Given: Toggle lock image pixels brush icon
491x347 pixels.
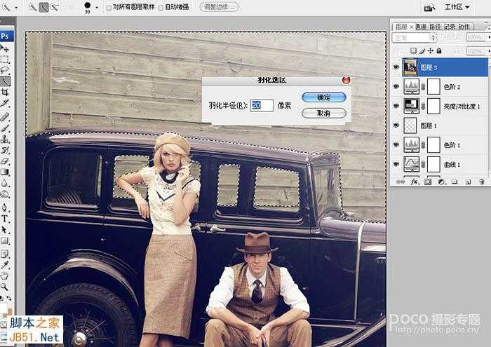Looking at the screenshot, I should pos(422,50).
